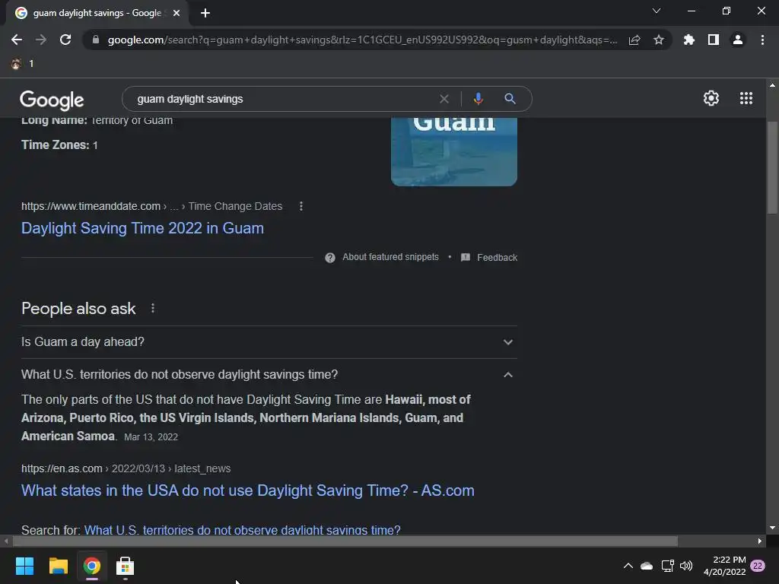Search for U.S. territories daylight savings question
779x584 pixels.
click(243, 530)
